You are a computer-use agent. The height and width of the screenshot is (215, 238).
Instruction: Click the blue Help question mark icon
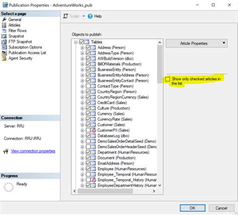90,16
